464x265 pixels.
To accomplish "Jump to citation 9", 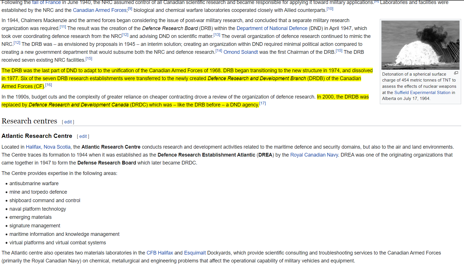I will (130, 9).
